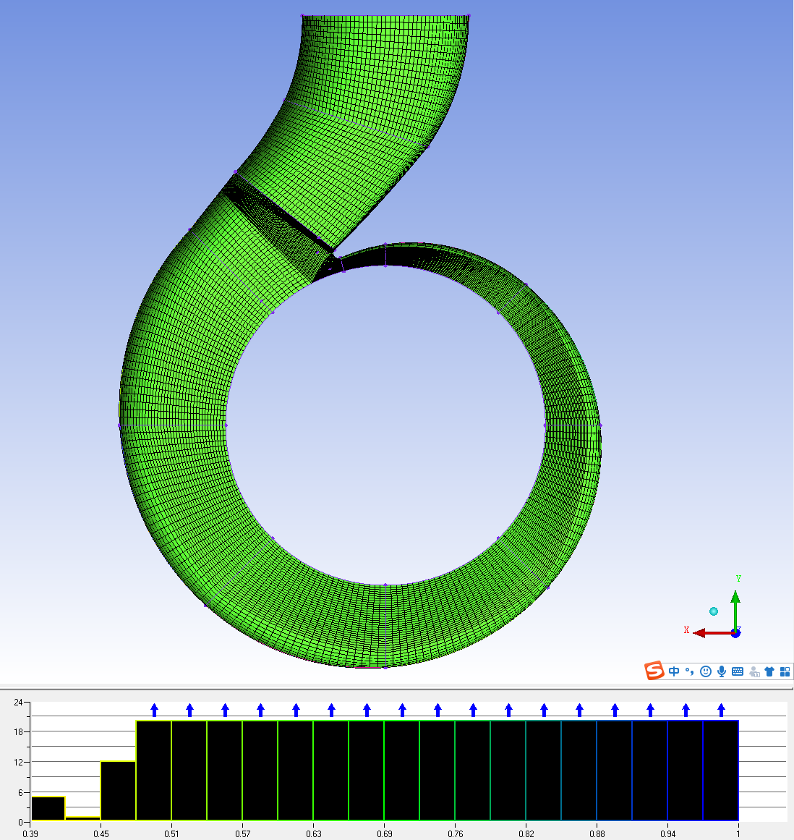Click the last blue overflow arrow

tap(721, 710)
